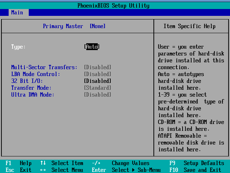Click the 32 Bit I/O: label

click(x=27, y=81)
